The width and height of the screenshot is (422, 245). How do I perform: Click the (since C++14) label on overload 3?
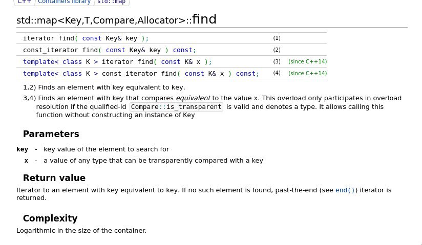point(307,61)
